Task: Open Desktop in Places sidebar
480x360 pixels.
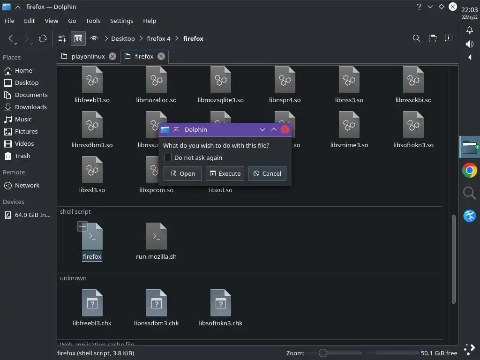Action: click(28, 82)
